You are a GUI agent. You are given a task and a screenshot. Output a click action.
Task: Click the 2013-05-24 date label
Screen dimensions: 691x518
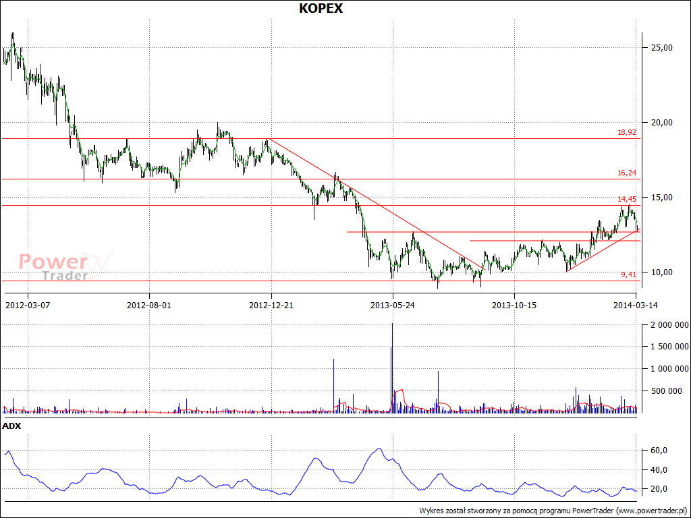click(393, 306)
